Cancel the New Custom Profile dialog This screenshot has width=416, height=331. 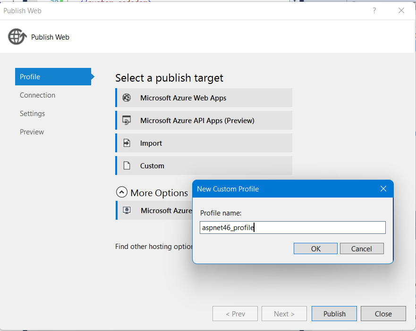tap(362, 248)
